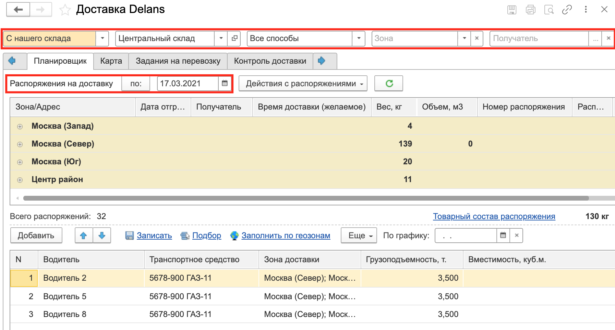Clear the По графику date field
The height and width of the screenshot is (330, 615).
pos(517,235)
